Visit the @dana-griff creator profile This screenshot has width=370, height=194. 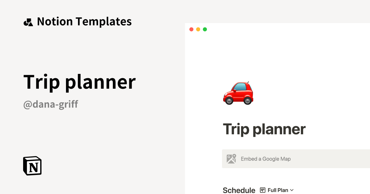(x=51, y=105)
